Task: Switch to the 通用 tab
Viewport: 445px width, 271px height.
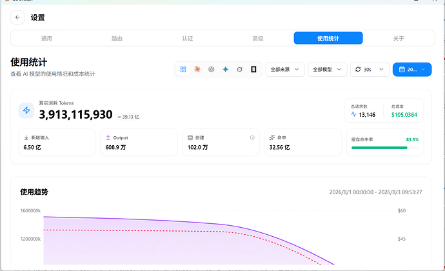Action: [46, 38]
